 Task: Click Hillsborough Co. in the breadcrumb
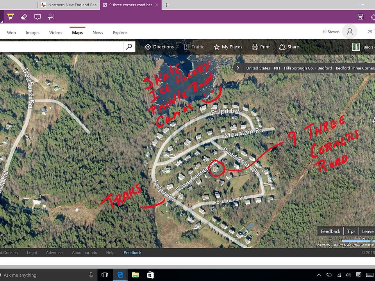(x=298, y=68)
